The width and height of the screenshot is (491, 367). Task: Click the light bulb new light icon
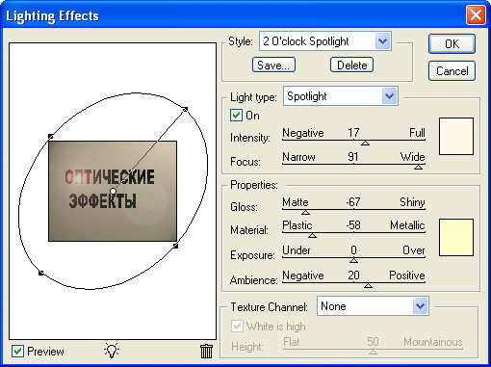(112, 351)
